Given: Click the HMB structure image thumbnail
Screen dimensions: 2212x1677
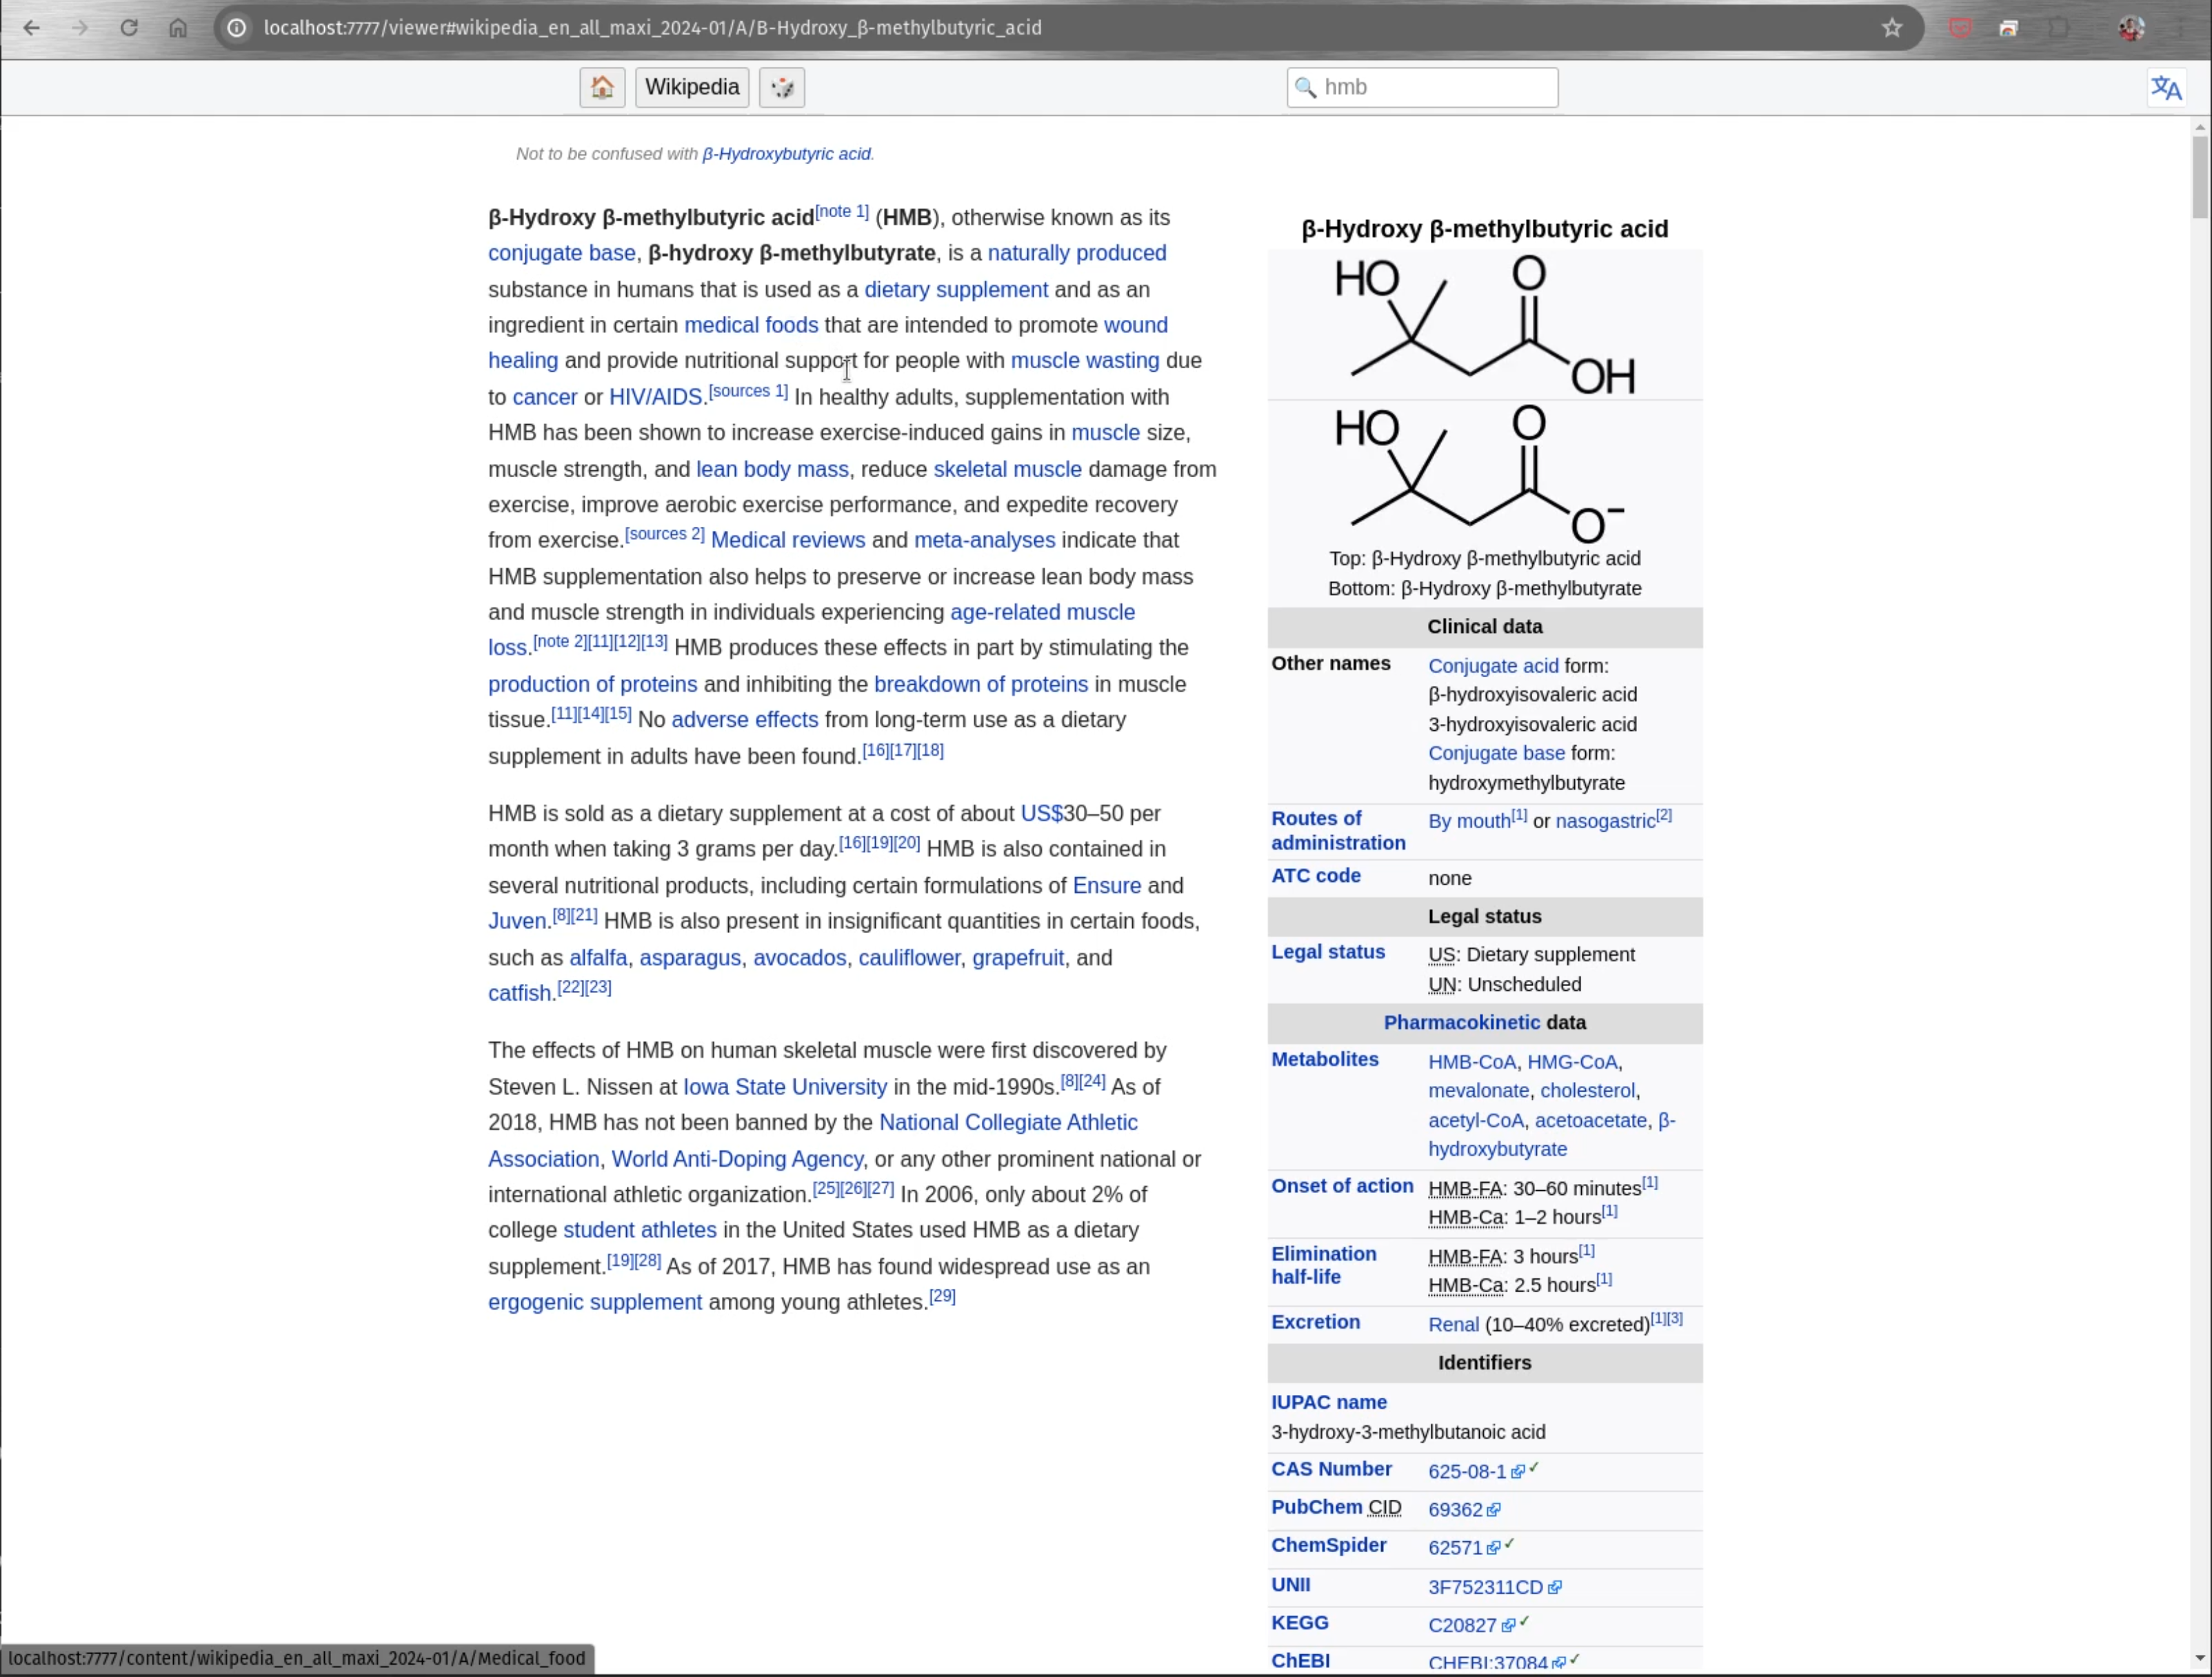Looking at the screenshot, I should point(1484,325).
